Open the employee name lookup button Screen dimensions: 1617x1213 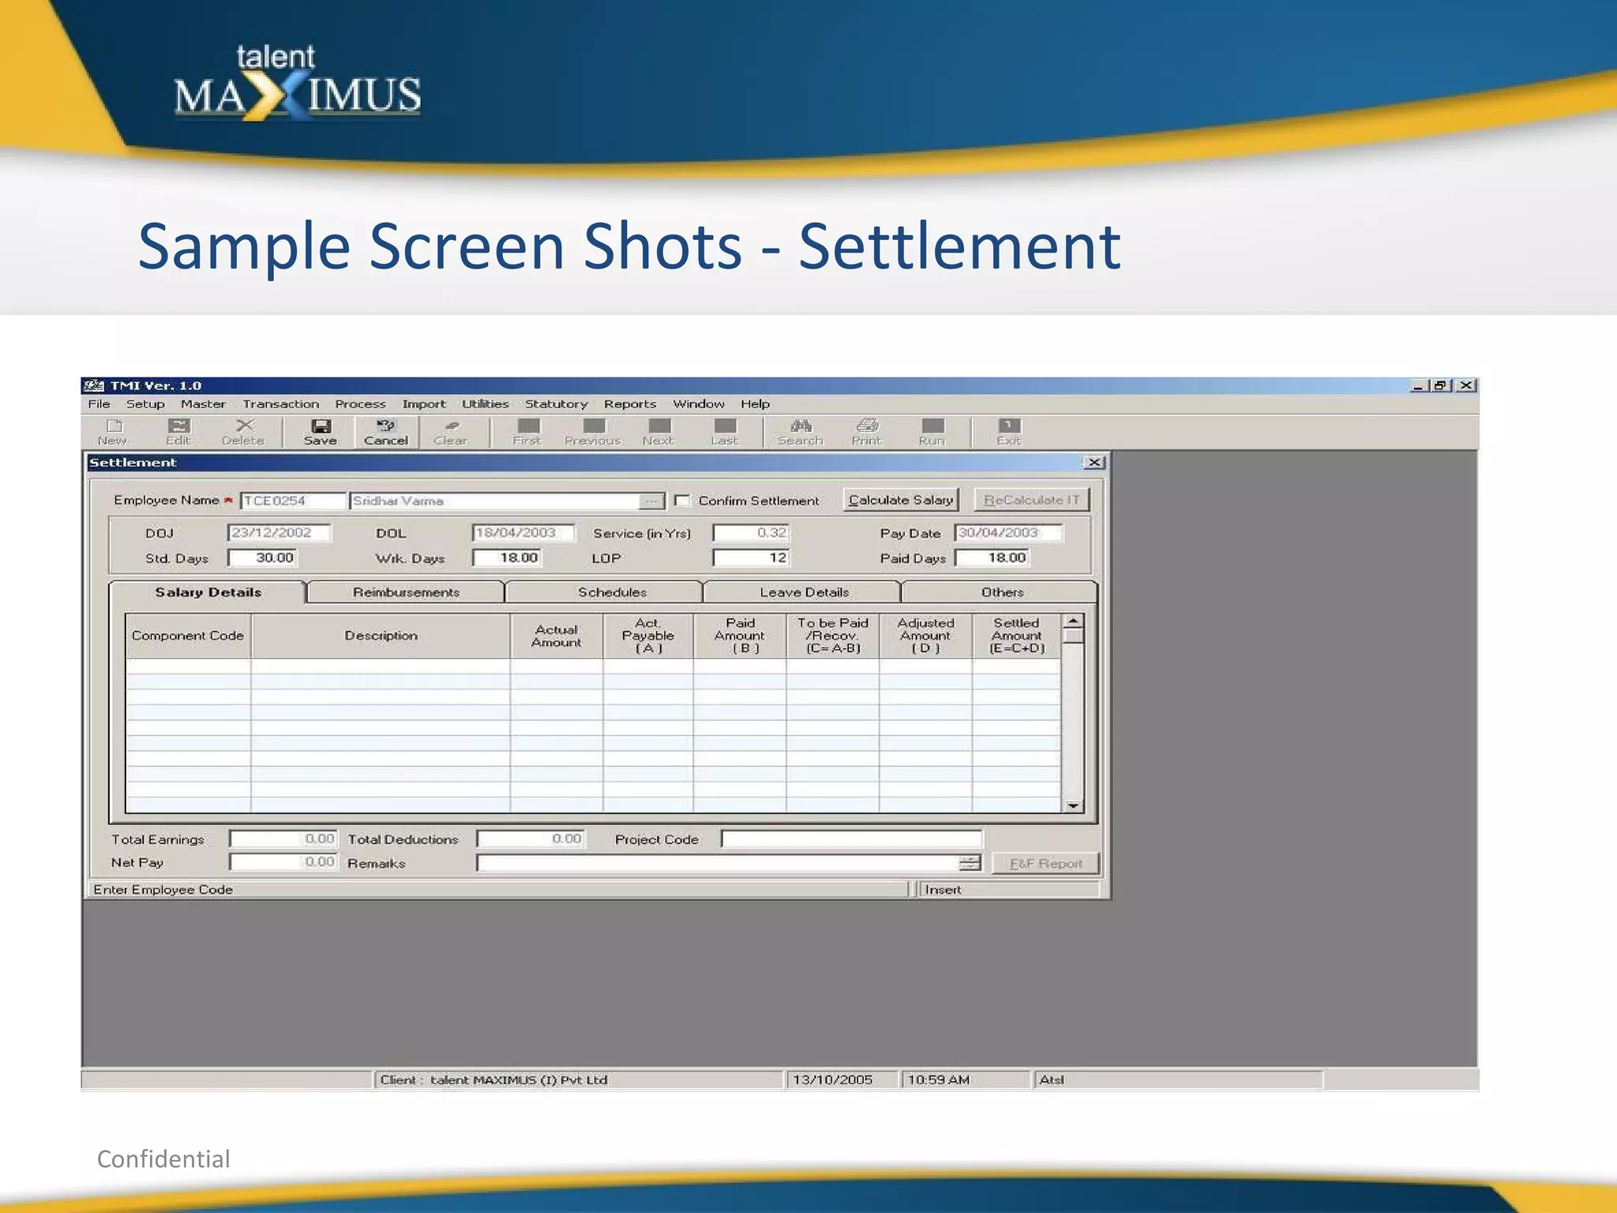[x=651, y=501]
